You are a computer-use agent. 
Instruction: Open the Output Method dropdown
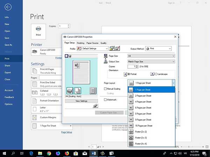[x=158, y=48]
